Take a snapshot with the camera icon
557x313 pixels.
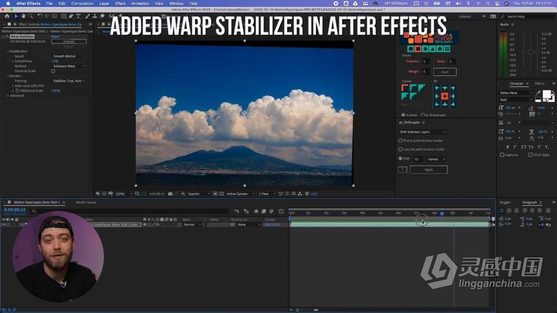coord(170,194)
